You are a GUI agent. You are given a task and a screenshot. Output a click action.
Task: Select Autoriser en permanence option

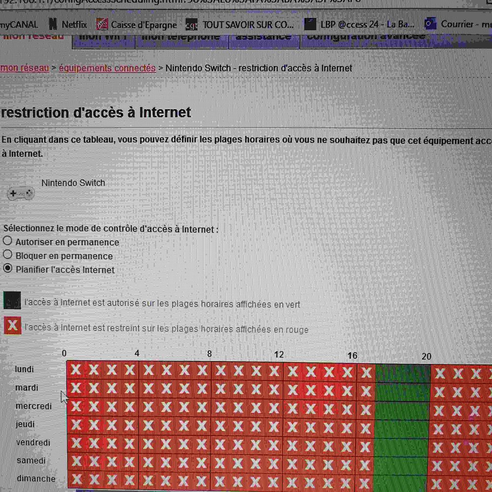[7, 241]
